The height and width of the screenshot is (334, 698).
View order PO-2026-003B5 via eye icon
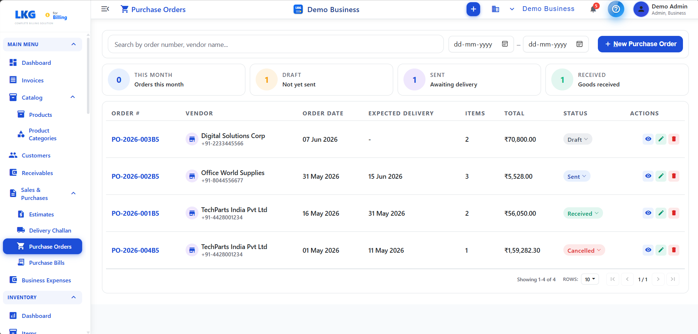coord(648,139)
